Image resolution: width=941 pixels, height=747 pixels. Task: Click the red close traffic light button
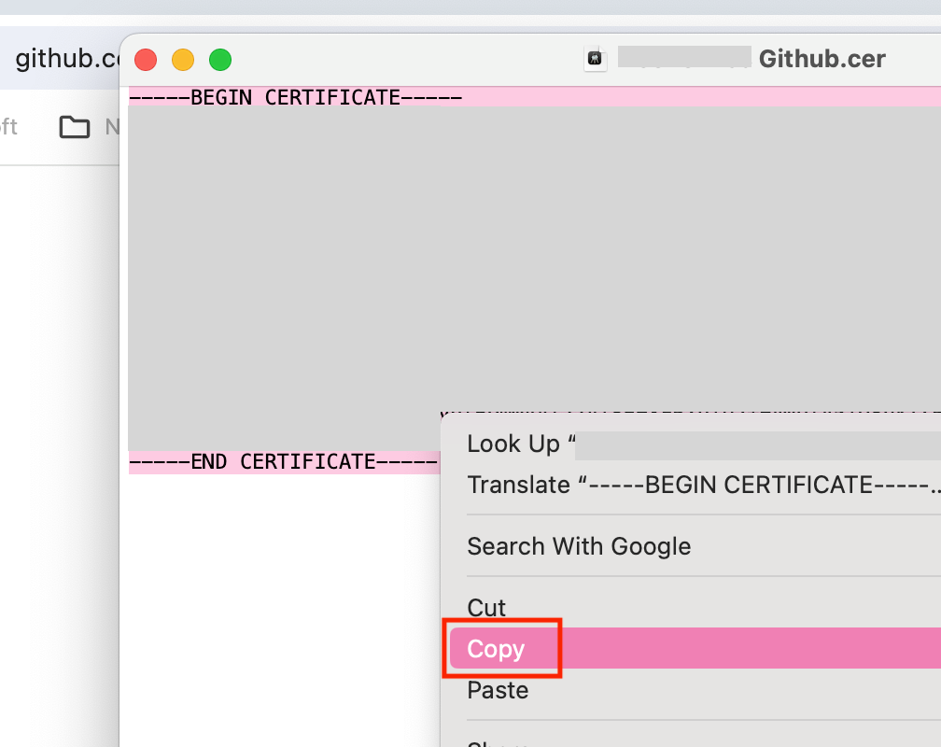click(x=146, y=58)
